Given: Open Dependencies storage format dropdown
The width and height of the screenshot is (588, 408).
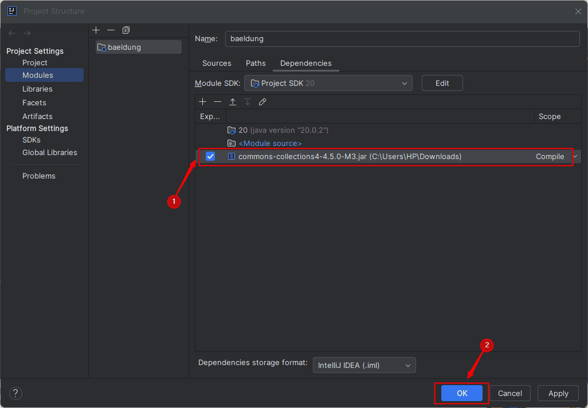Looking at the screenshot, I should click(x=364, y=365).
